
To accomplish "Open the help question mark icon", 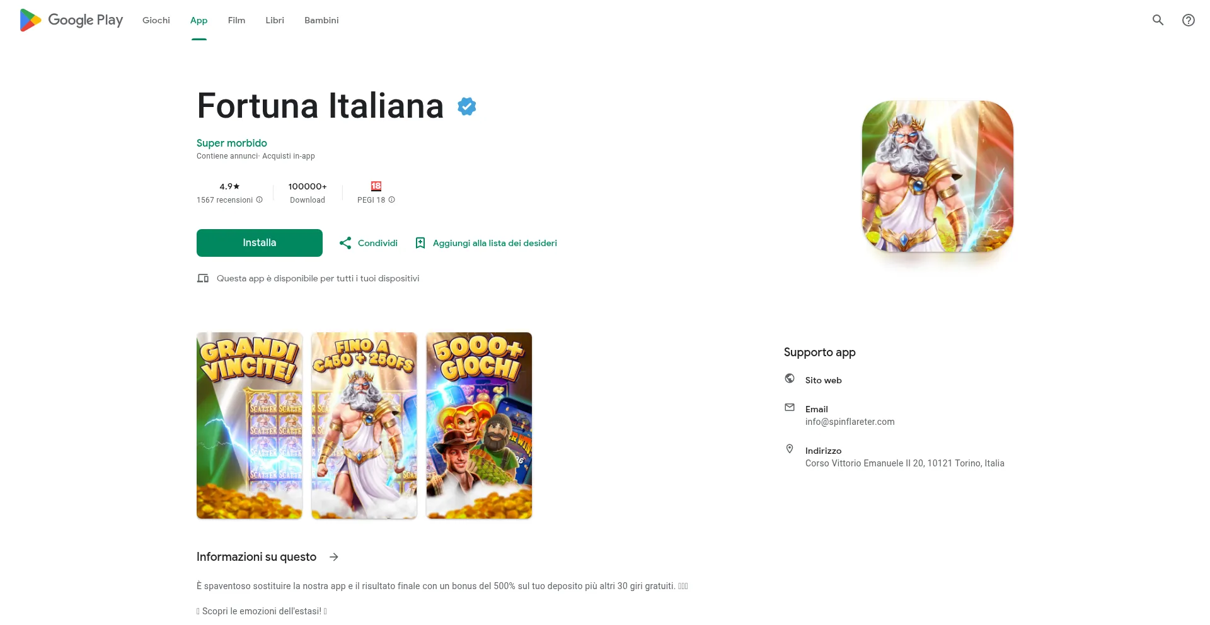I will point(1188,20).
